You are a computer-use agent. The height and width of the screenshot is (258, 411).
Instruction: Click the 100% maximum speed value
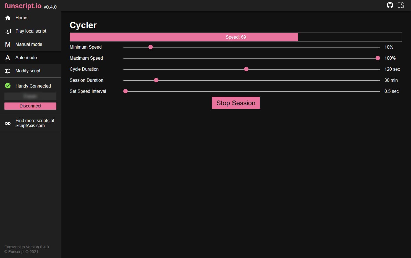[x=390, y=58]
